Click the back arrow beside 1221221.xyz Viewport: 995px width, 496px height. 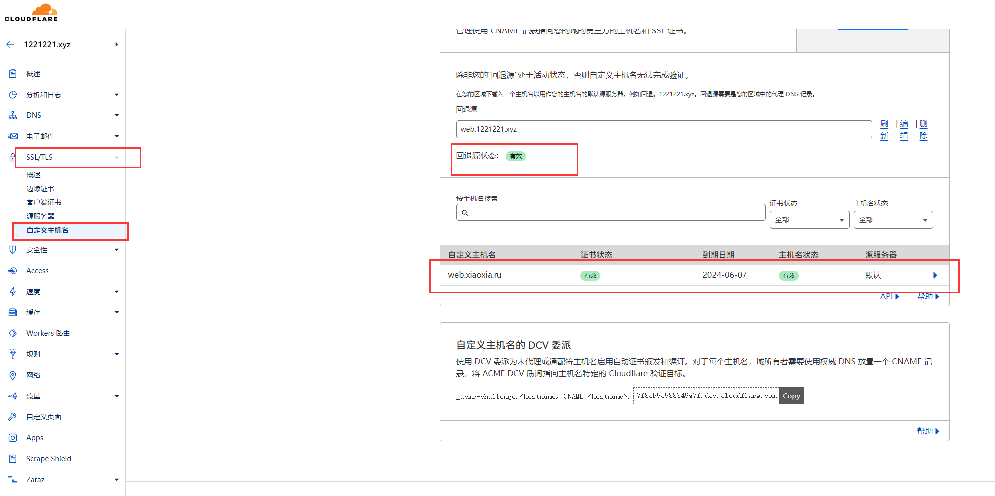[10, 44]
